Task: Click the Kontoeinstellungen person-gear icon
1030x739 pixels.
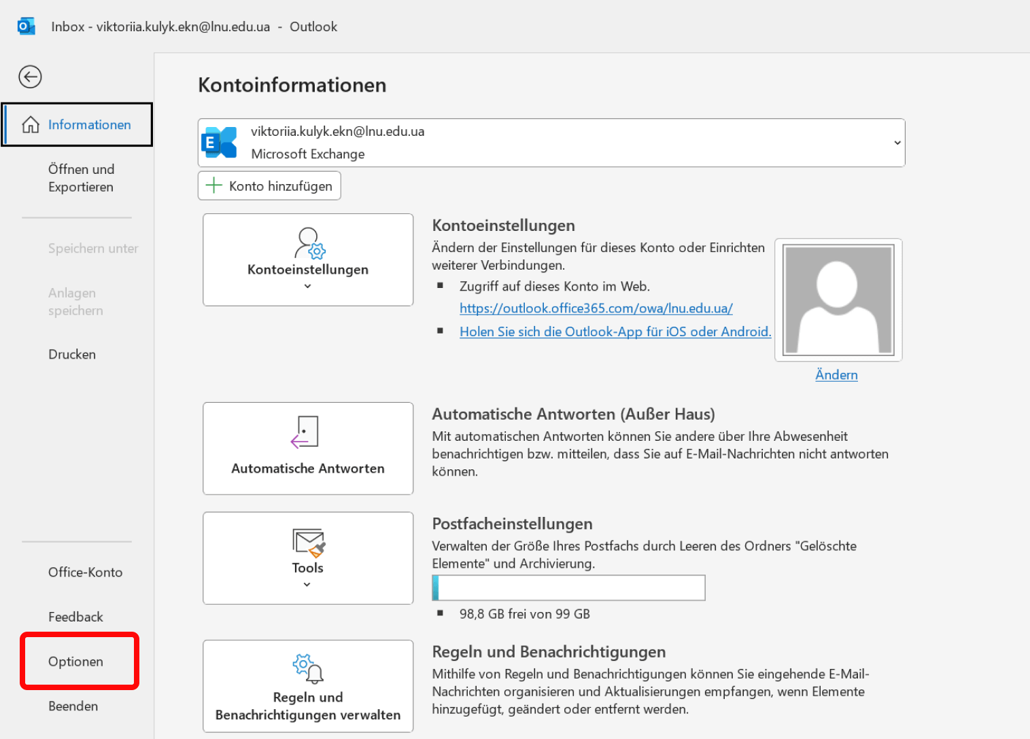Action: [x=310, y=243]
